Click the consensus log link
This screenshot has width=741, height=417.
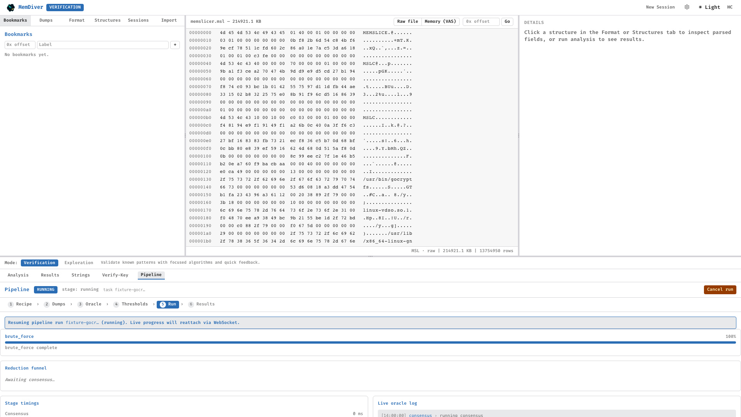pos(420,415)
